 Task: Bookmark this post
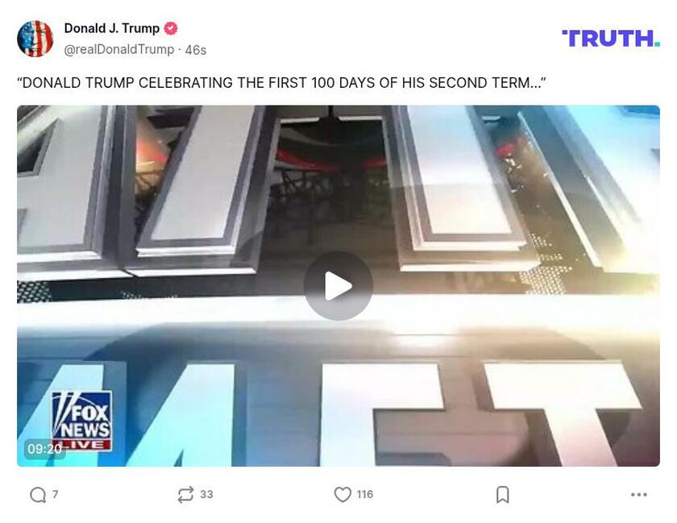click(503, 495)
